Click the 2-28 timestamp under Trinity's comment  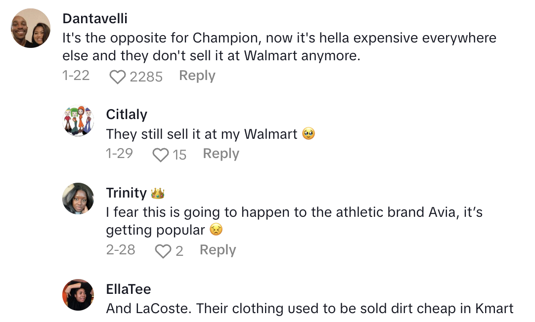point(120,250)
